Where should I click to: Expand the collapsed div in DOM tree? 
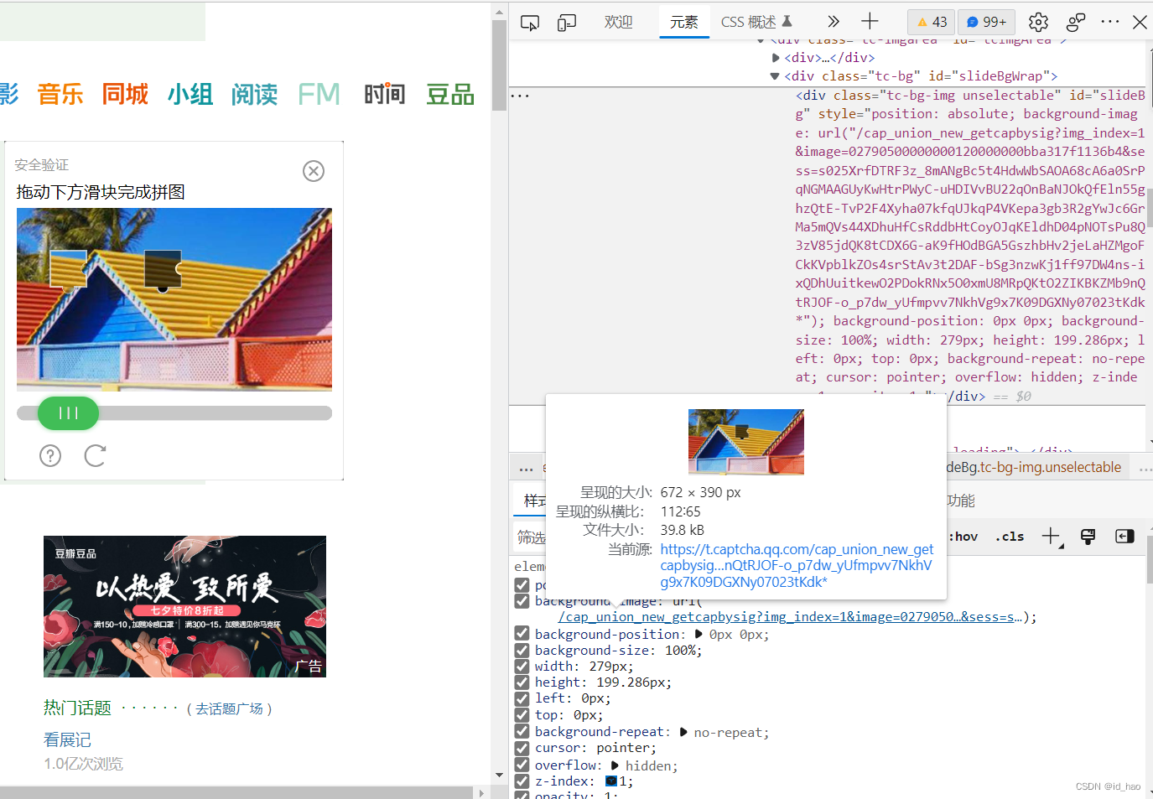click(x=776, y=57)
